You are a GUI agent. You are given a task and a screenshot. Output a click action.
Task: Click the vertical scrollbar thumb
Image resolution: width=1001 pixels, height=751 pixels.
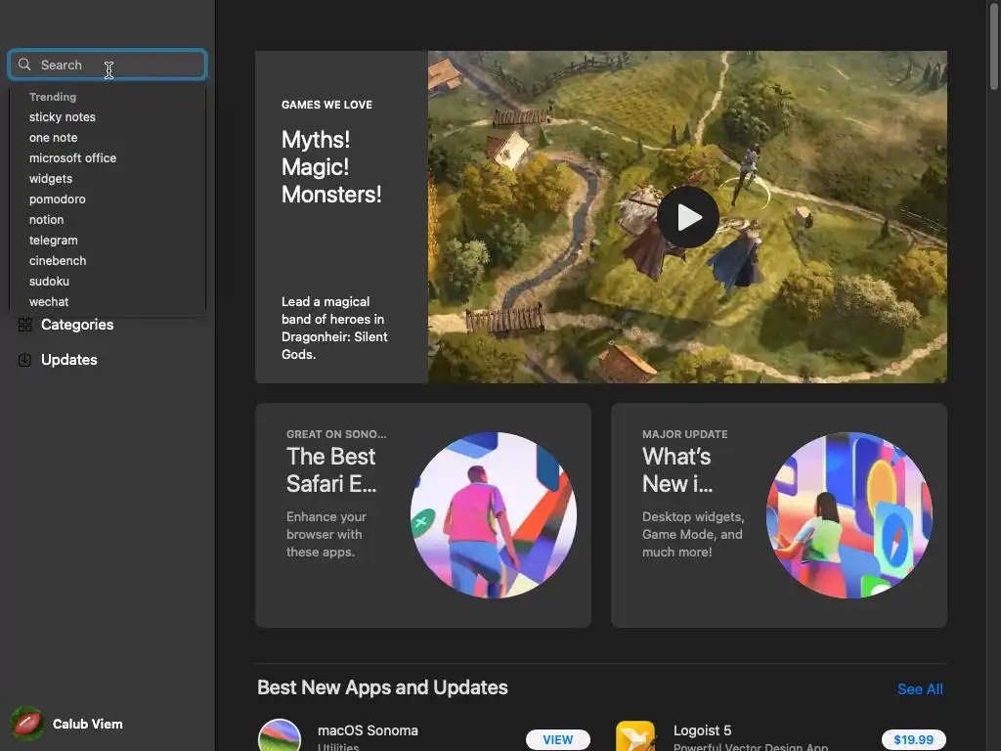(994, 48)
